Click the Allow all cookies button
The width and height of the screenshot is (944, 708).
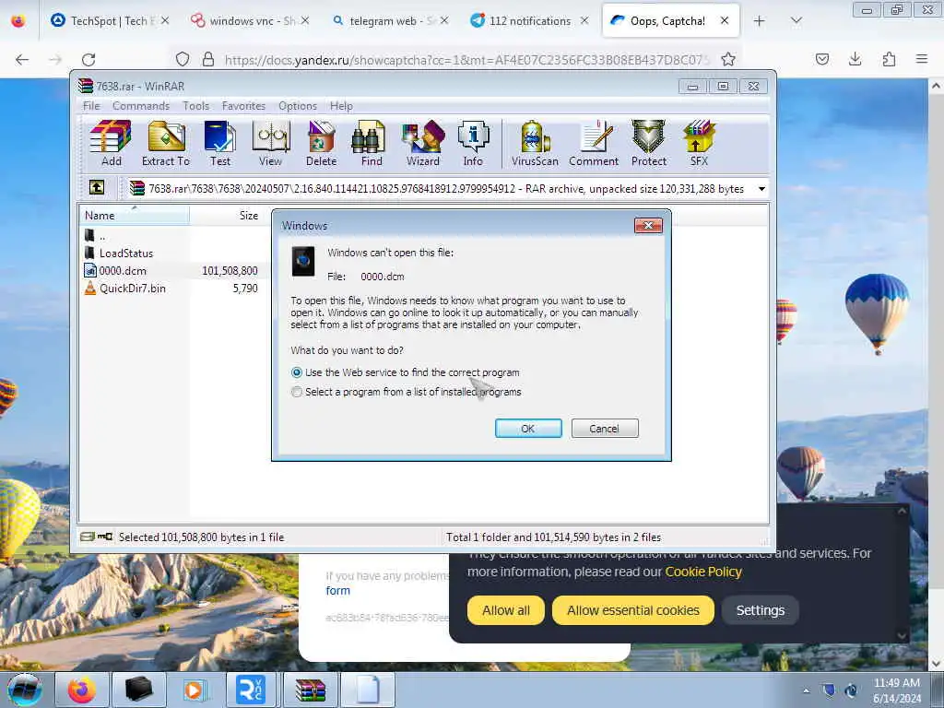coord(506,610)
